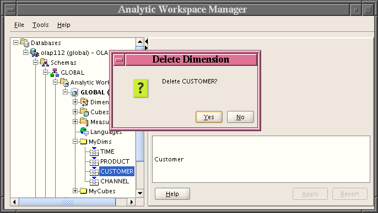The width and height of the screenshot is (378, 213).
Task: Click the Databases folder icon
Action: point(25,43)
